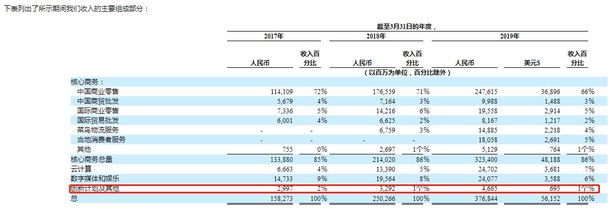Select the 66% percentage cell

tap(587, 92)
